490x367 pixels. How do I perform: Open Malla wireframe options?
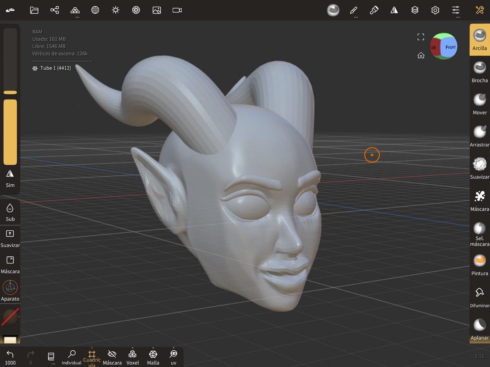[x=153, y=357]
